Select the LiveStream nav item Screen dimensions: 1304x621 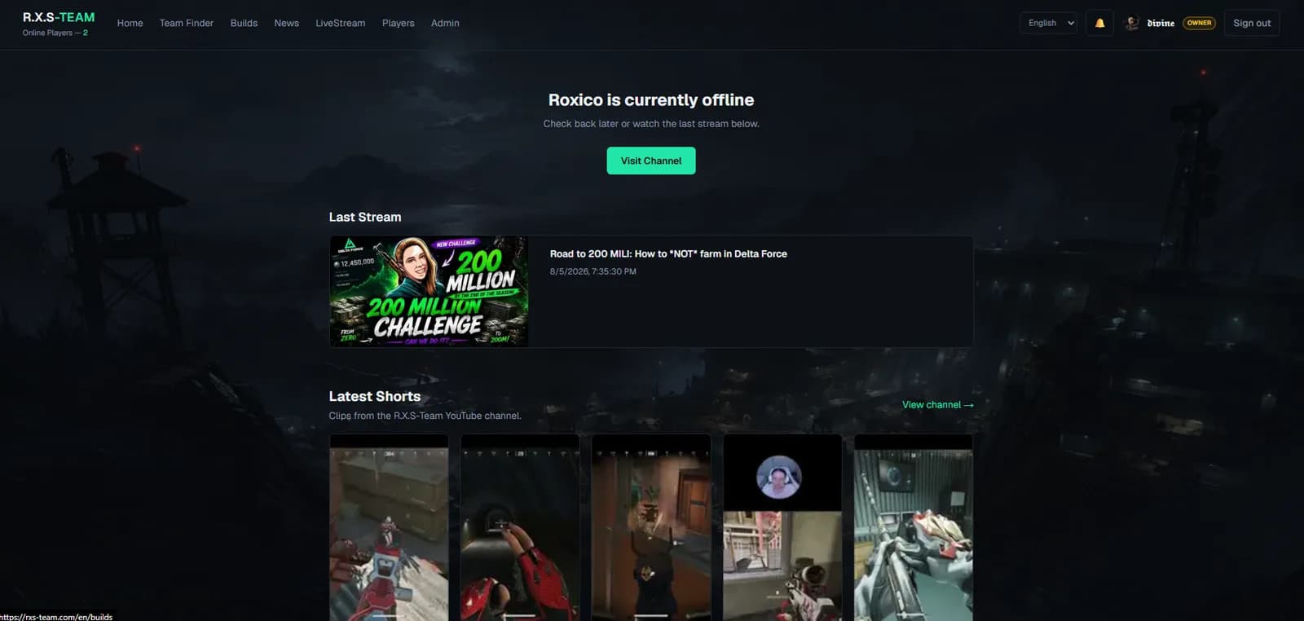click(x=340, y=23)
